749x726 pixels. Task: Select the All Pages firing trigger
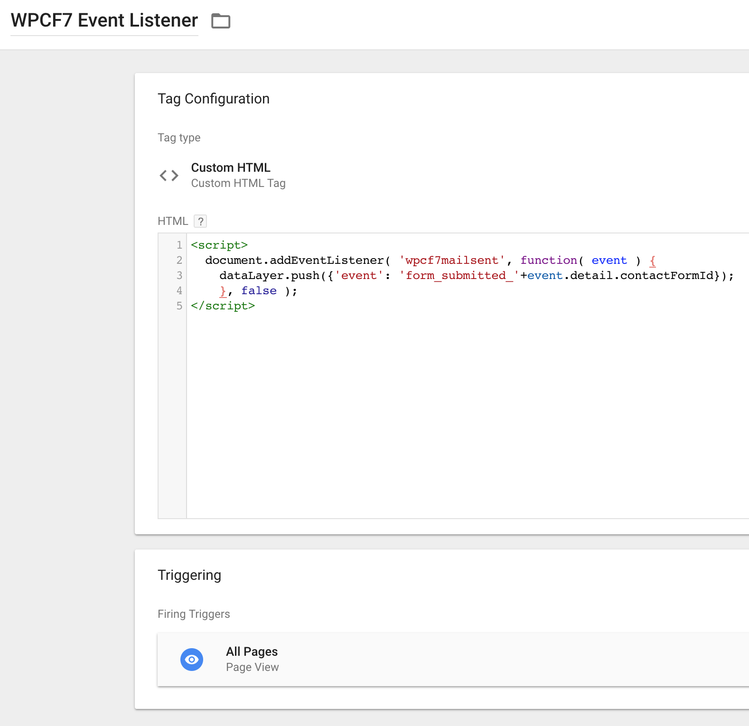(453, 660)
